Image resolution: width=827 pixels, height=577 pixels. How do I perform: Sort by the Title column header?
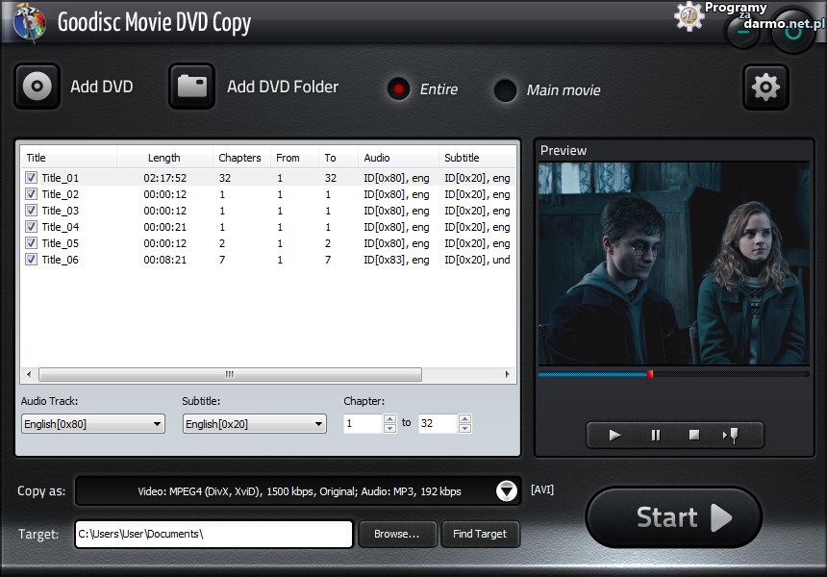point(68,158)
